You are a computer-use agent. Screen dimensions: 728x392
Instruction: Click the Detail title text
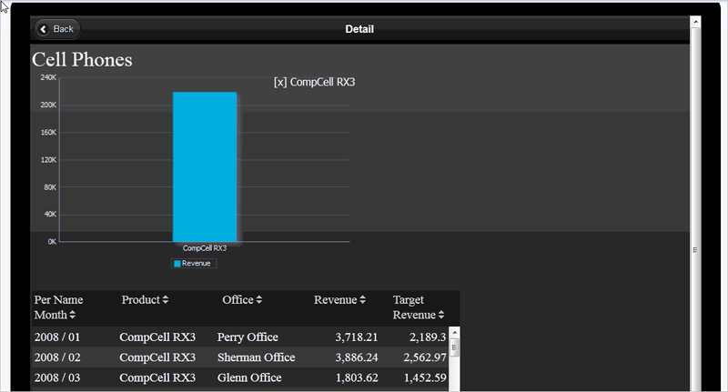click(359, 29)
